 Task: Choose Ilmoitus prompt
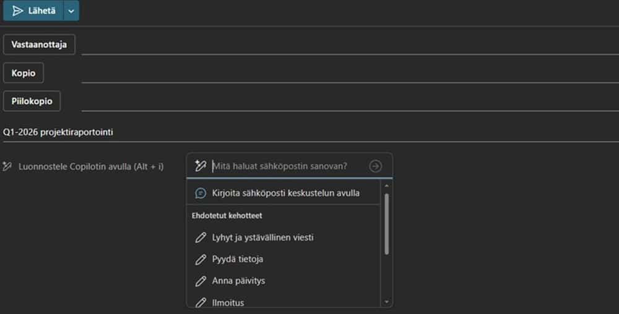(283, 302)
